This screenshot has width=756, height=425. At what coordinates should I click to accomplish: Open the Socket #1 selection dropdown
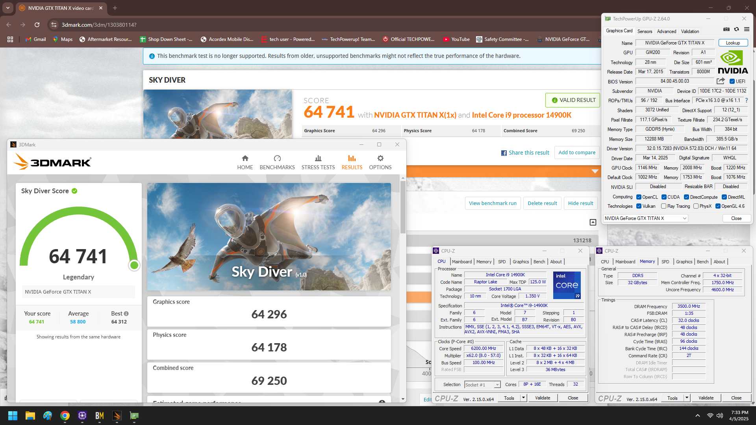482,385
